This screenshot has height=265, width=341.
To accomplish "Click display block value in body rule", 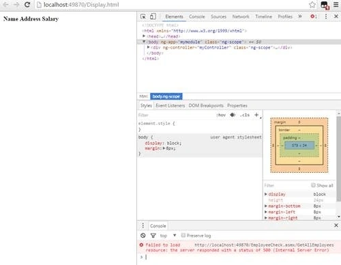I will [x=174, y=143].
